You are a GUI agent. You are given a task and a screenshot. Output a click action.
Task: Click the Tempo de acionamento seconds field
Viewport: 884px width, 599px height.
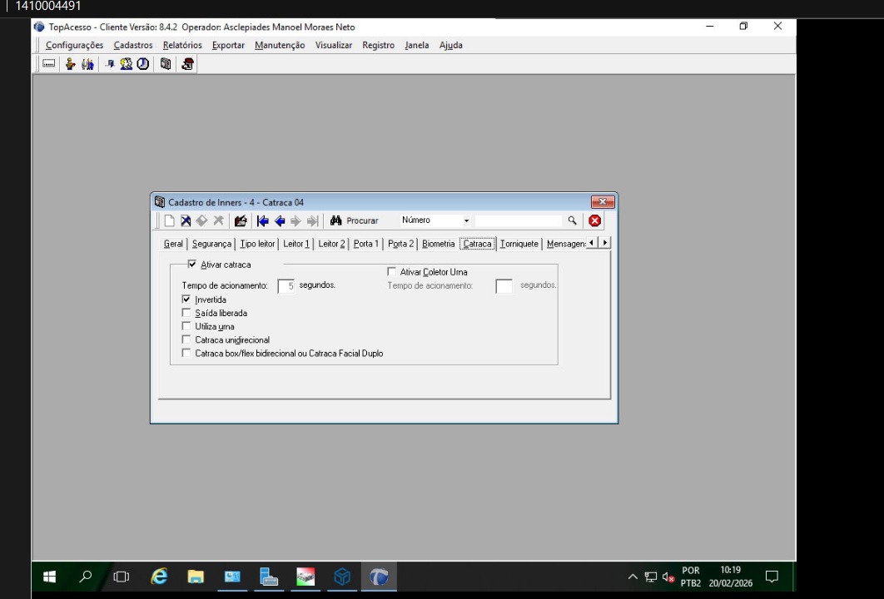tap(286, 285)
